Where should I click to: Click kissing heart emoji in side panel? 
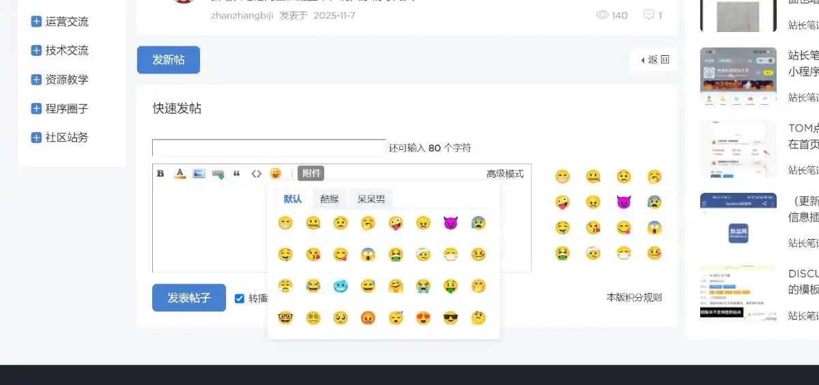tap(593, 228)
